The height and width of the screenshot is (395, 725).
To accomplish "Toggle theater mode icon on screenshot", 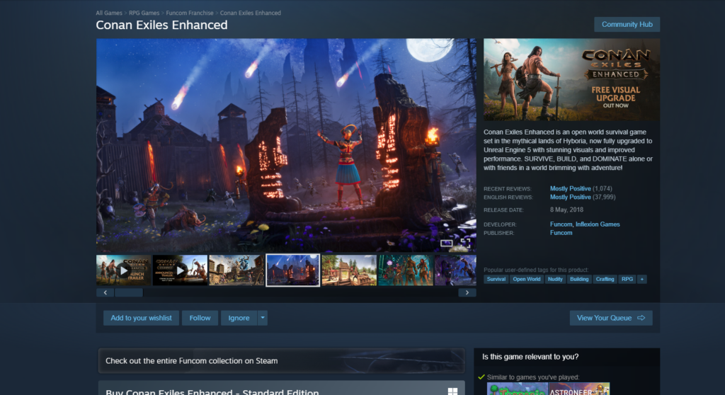I will [x=446, y=243].
